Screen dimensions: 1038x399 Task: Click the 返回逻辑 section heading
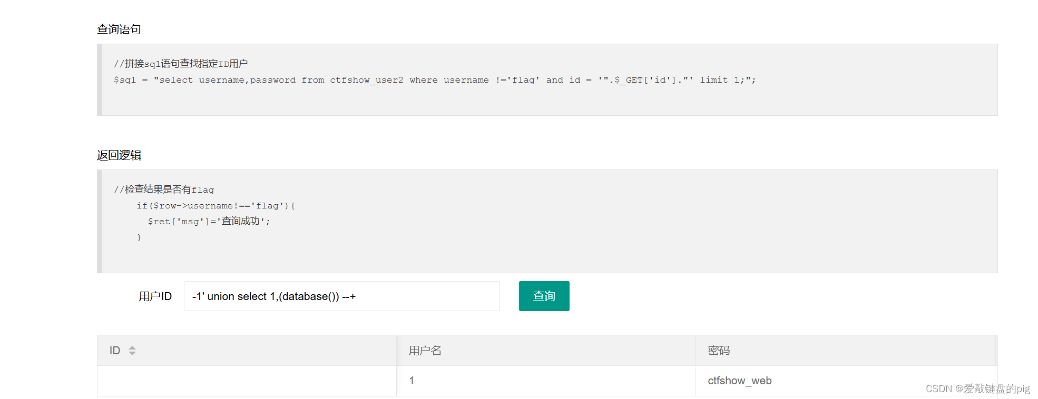[119, 155]
